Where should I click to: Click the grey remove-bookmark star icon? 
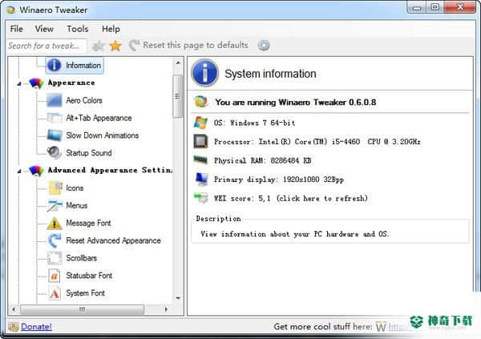click(99, 46)
